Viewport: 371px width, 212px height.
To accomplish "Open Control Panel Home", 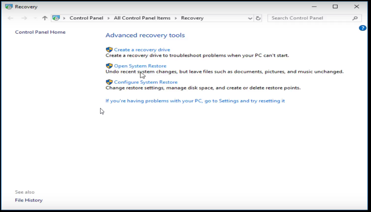I will [x=40, y=32].
